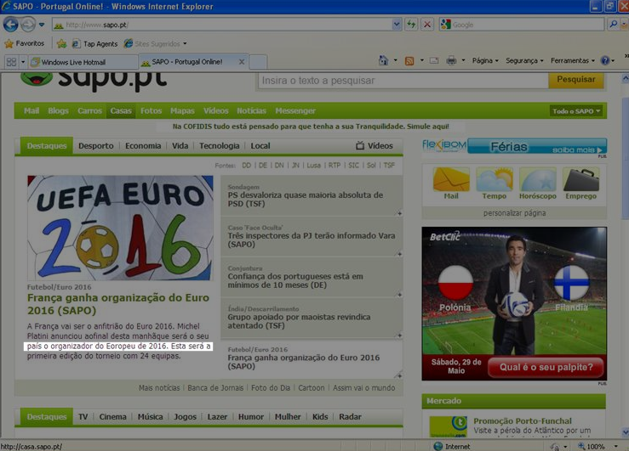
Task: Click the magnifier search icon in toolbar
Action: coord(613,25)
